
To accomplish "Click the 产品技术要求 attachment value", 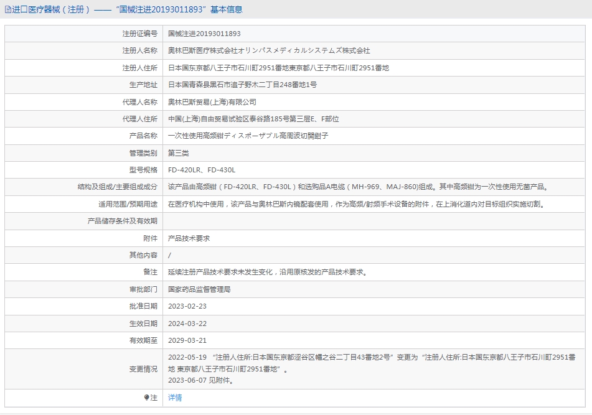I will pos(189,238).
